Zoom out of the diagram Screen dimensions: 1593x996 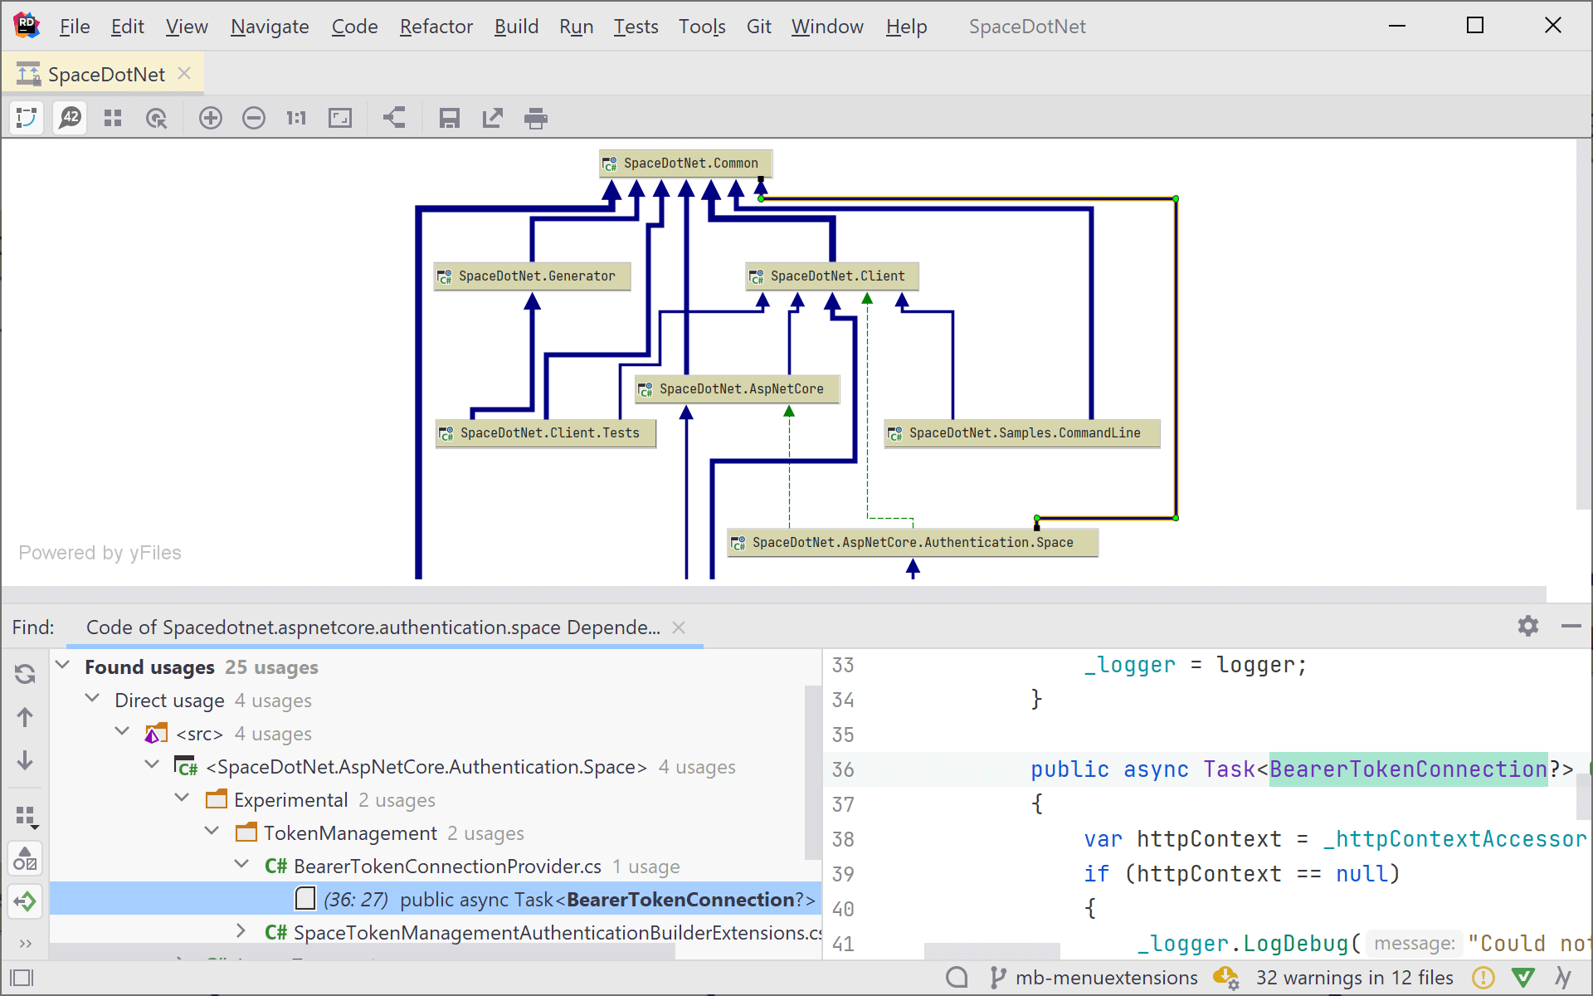(254, 118)
